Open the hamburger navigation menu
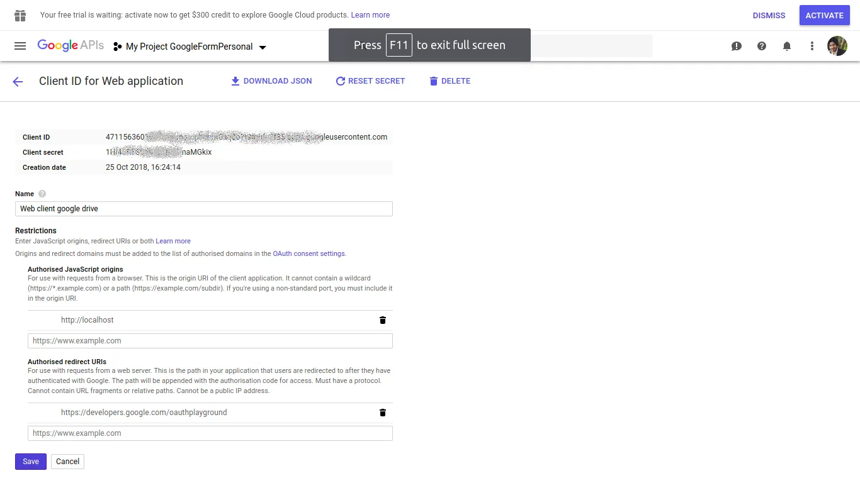The height and width of the screenshot is (483, 860). [20, 46]
